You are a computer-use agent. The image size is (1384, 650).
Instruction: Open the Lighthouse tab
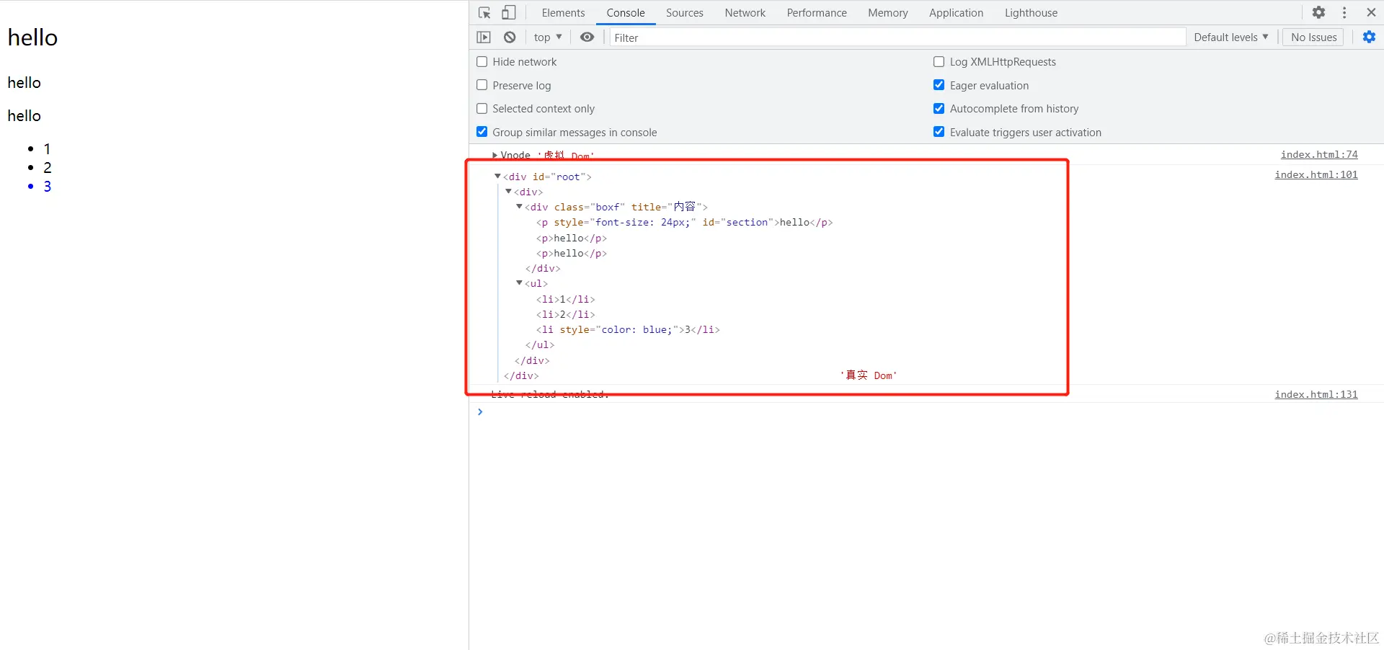(x=1031, y=13)
